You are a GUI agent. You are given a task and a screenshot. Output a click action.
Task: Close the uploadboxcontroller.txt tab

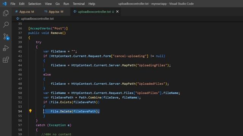tap(117, 12)
